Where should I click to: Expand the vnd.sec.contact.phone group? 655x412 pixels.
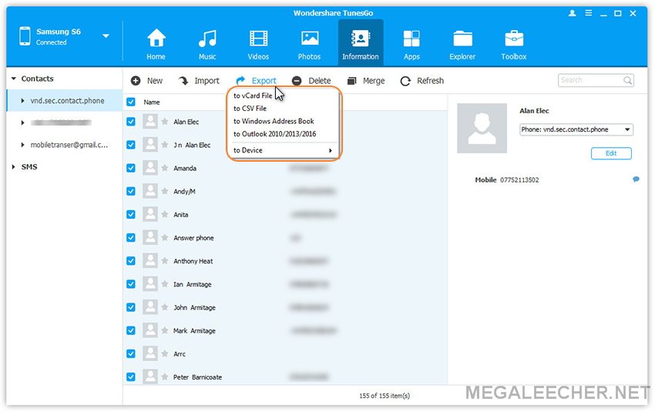pos(22,101)
